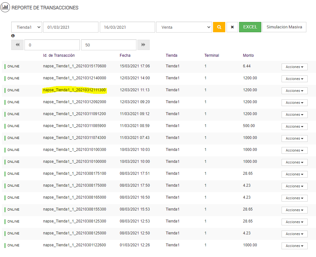Expand Acciones for the 500.00 transaction

pyautogui.click(x=294, y=126)
